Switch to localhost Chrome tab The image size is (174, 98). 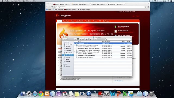tap(80, 4)
